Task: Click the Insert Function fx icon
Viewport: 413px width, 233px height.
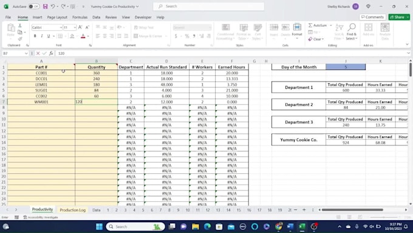Action: [51, 54]
